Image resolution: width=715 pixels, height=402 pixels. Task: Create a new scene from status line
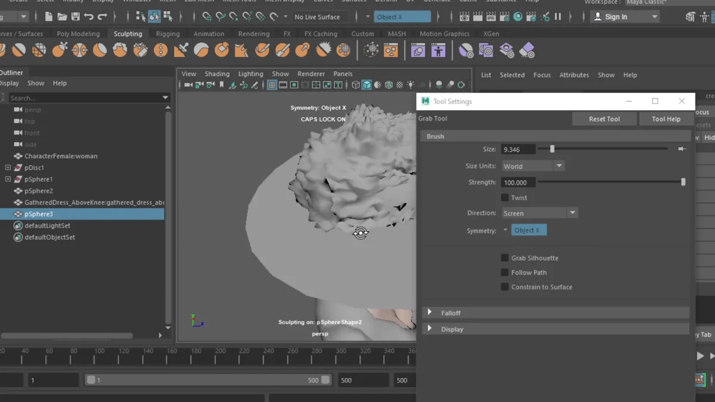[49, 17]
